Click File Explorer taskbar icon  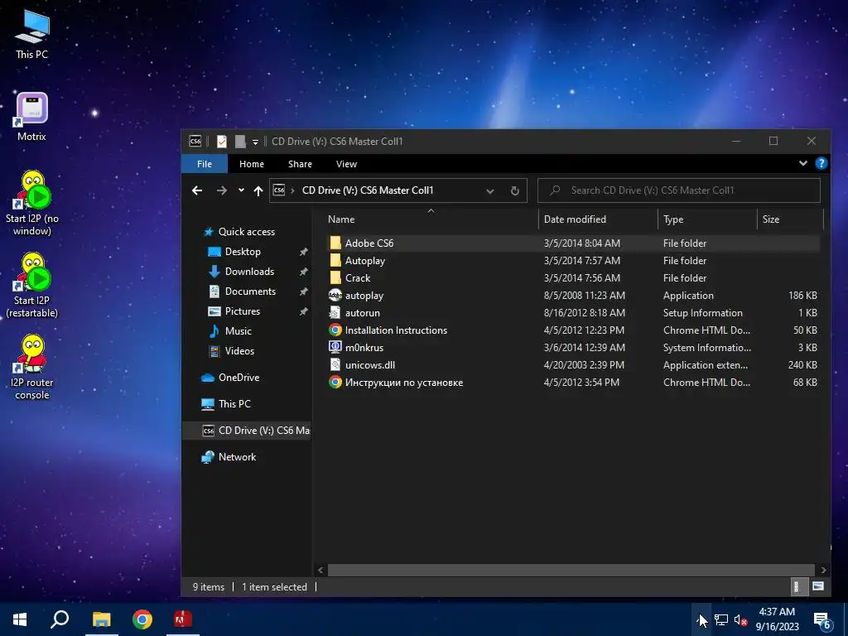pos(101,619)
